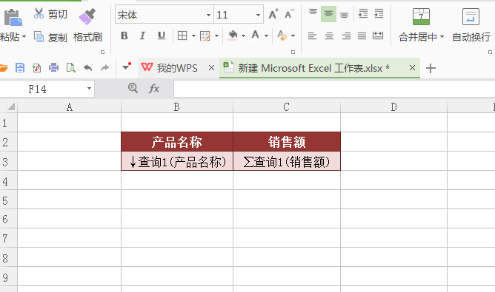
Task: Click the Paste (粘贴) icon
Action: pos(13,17)
